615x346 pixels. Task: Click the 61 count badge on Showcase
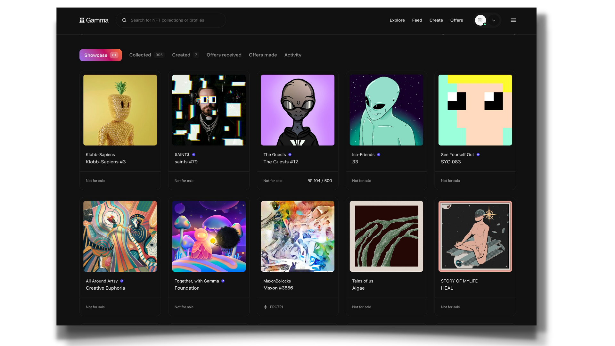[114, 55]
